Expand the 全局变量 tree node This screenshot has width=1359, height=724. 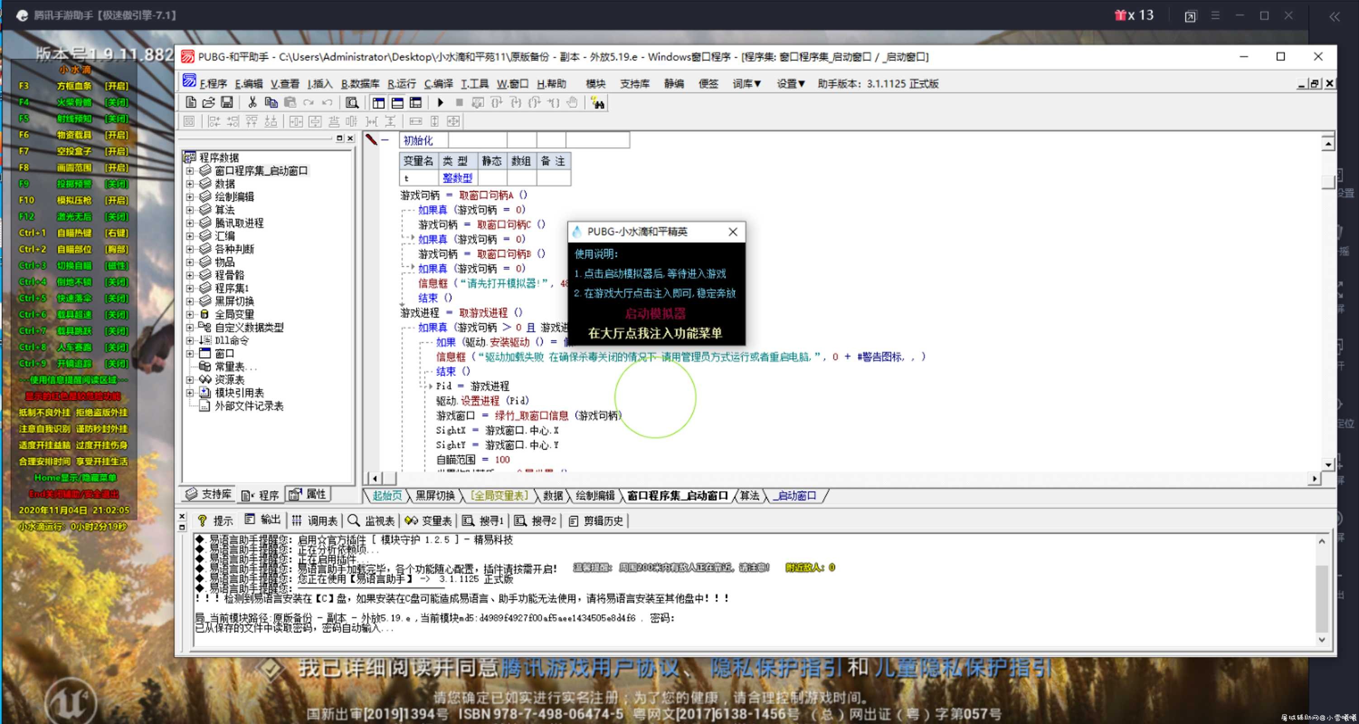(x=190, y=314)
